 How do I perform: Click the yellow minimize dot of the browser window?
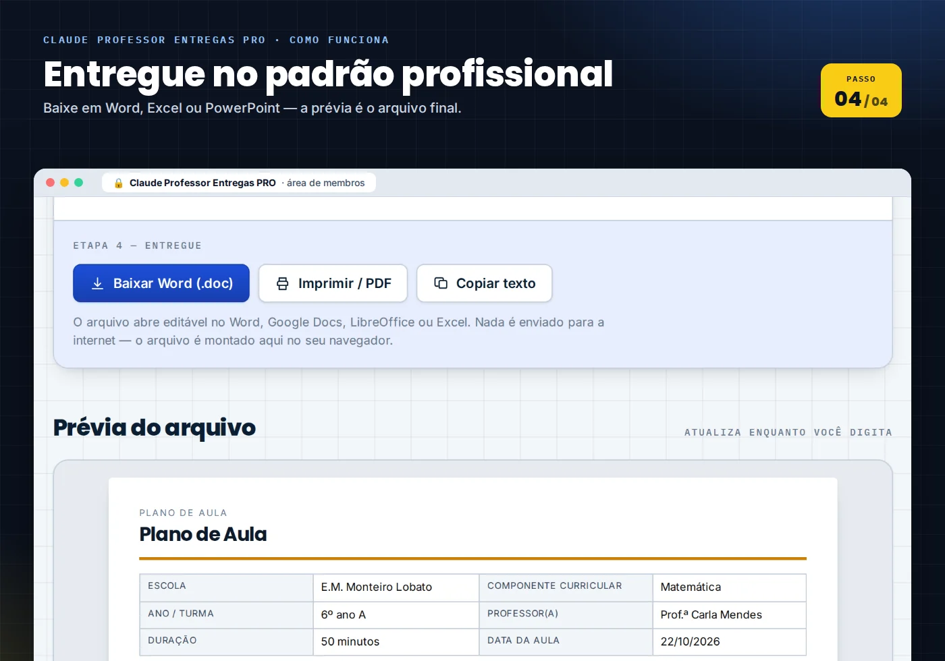[64, 182]
